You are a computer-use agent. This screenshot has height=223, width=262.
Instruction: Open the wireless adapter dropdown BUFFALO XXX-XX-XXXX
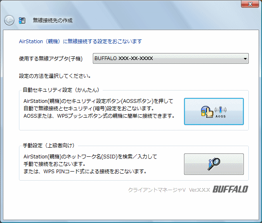(x=170, y=58)
